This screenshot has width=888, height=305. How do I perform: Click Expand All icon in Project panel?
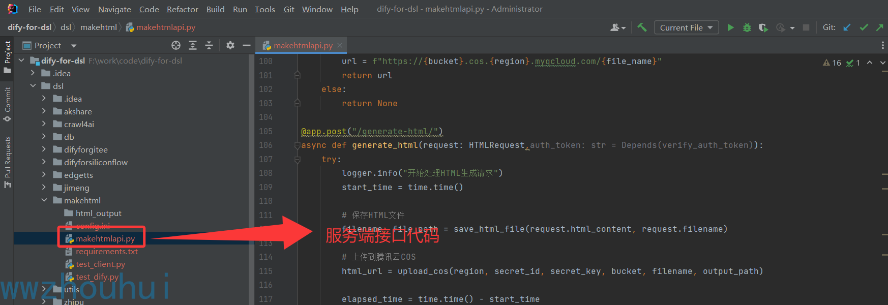coord(193,45)
